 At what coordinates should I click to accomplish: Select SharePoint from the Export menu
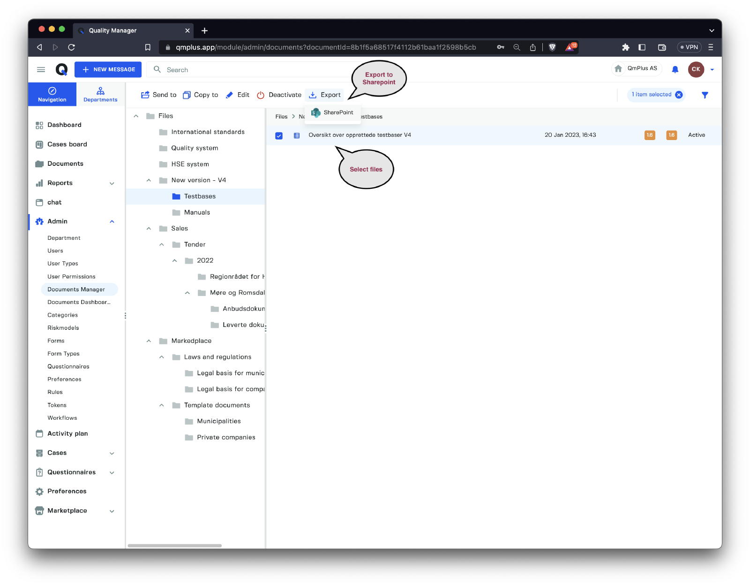(x=333, y=113)
